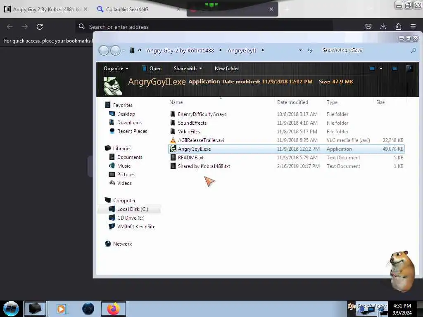The image size is (423, 317).
Task: Click Explorer forward navigation button
Action: (116, 50)
